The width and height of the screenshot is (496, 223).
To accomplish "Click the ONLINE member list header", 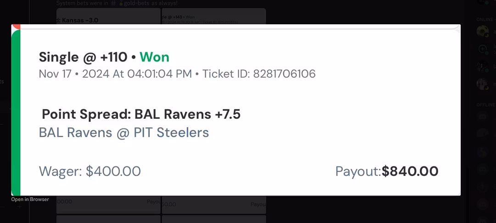I will tap(485, 20).
